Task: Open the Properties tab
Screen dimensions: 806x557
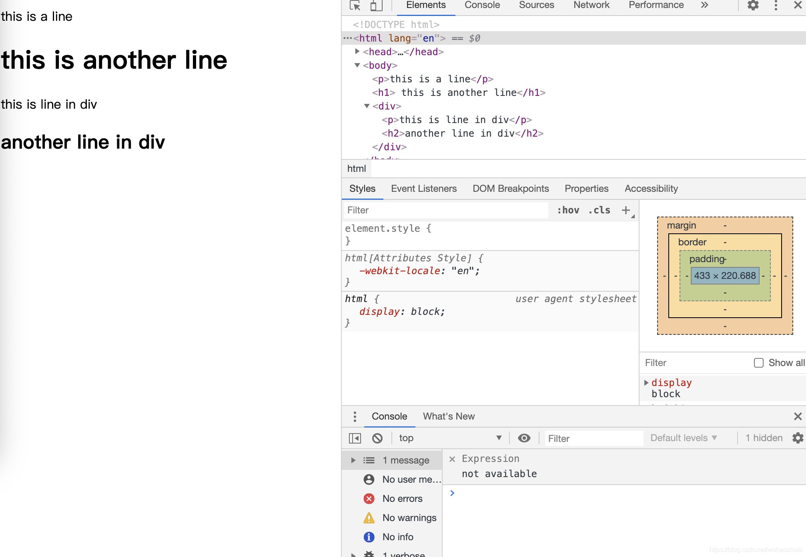Action: click(x=586, y=189)
